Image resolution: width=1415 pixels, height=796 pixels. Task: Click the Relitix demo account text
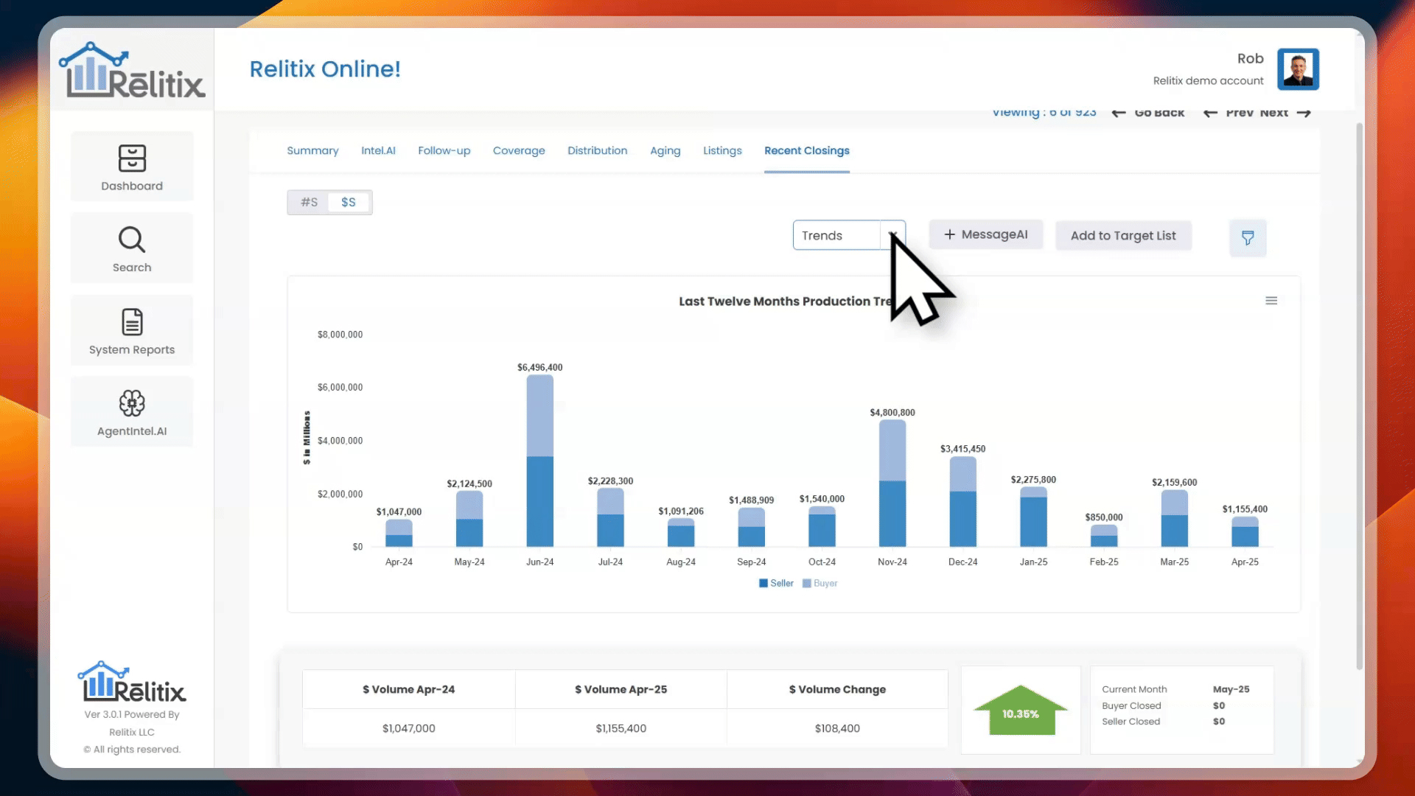coord(1208,80)
